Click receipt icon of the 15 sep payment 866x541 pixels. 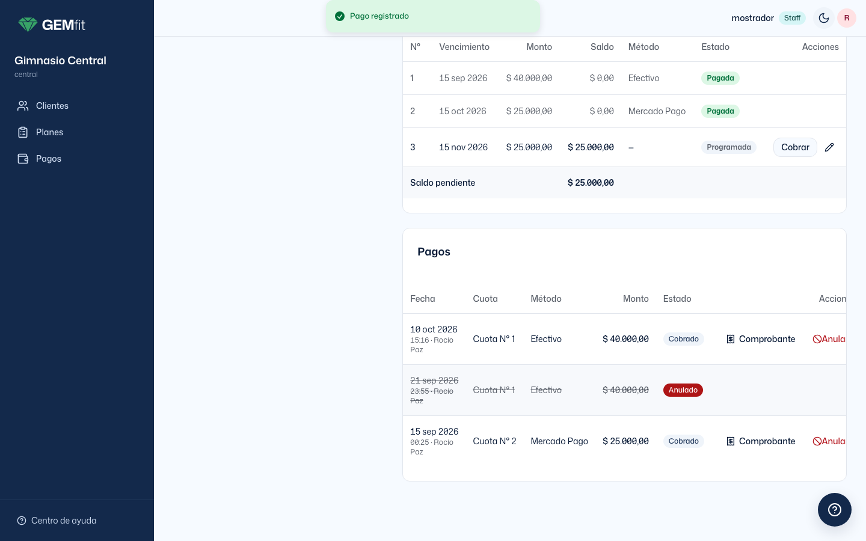(731, 441)
